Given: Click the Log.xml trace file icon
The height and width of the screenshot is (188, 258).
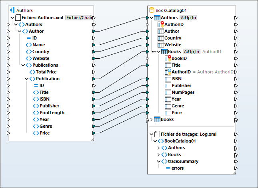Looking at the screenshot, I should tap(157, 134).
